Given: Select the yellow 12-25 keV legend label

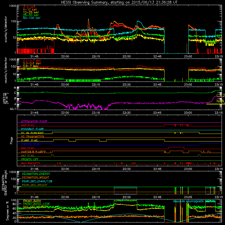Looking at the screenshot, I should pyautogui.click(x=31, y=12).
